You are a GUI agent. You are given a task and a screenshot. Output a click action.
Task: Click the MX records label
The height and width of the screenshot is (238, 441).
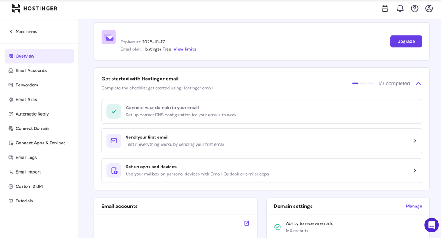(x=297, y=231)
